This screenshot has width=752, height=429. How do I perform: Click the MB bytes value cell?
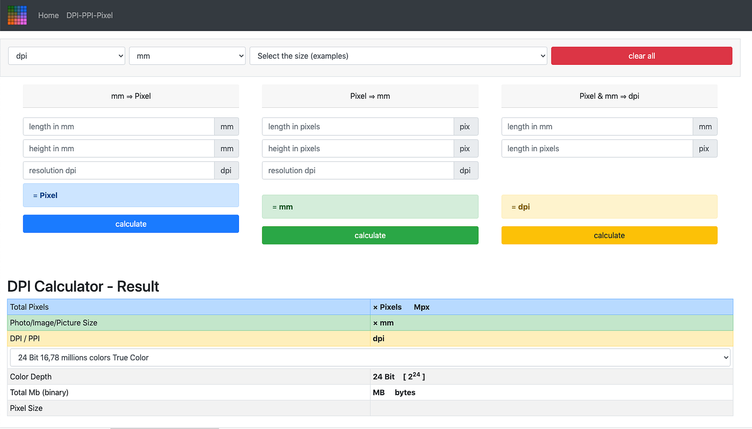(x=552, y=393)
